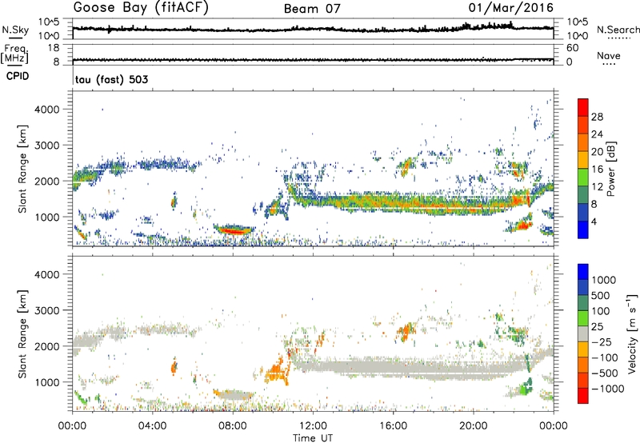Viewport: 640px width, 443px height.
Task: Click the date '01/Mar/2016'
Action: pyautogui.click(x=510, y=8)
